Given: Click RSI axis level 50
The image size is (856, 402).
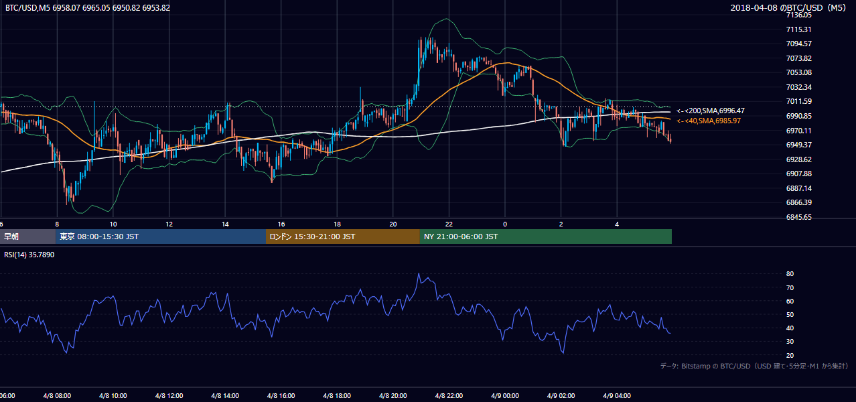Looking at the screenshot, I should pos(790,314).
